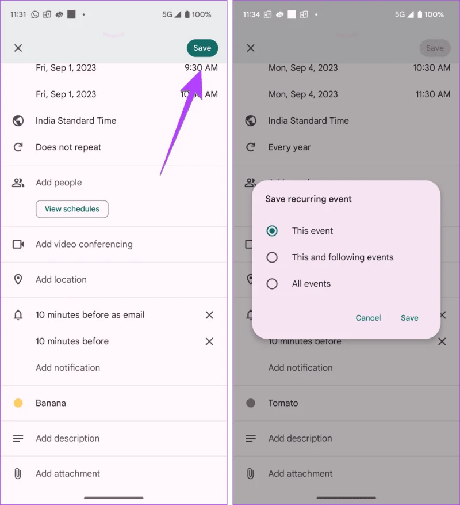This screenshot has height=505, width=460.
Task: Open the Does not repeat option
Action: (68, 147)
